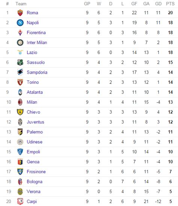Click the GD column header

coord(158,4)
